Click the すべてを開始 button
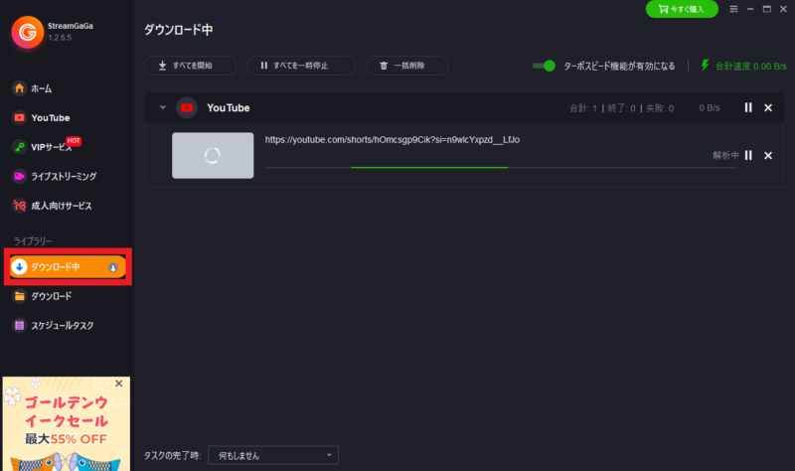The height and width of the screenshot is (471, 795). [191, 66]
